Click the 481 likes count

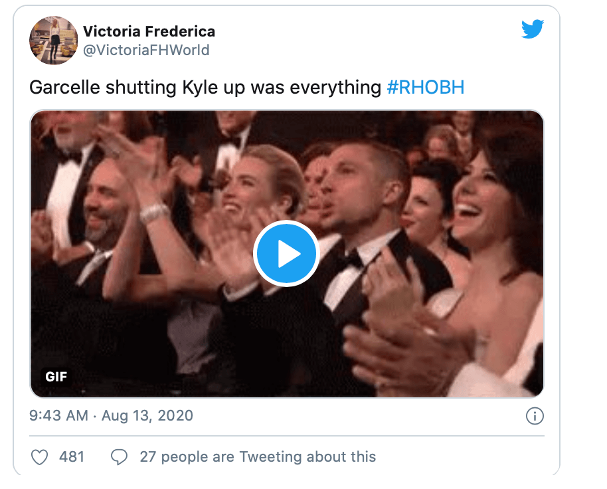click(72, 456)
